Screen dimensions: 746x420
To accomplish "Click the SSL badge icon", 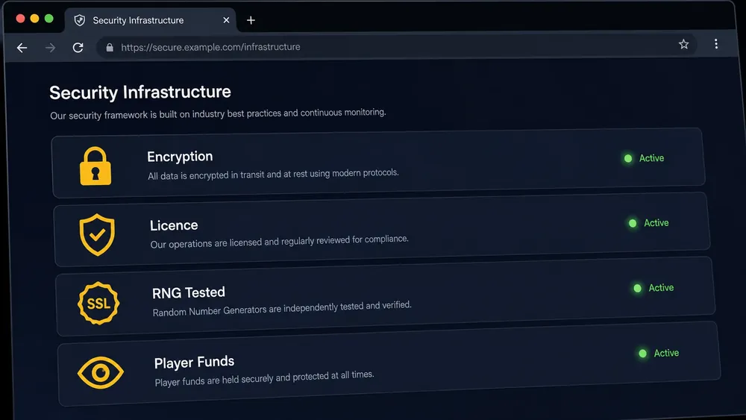I will coord(98,303).
